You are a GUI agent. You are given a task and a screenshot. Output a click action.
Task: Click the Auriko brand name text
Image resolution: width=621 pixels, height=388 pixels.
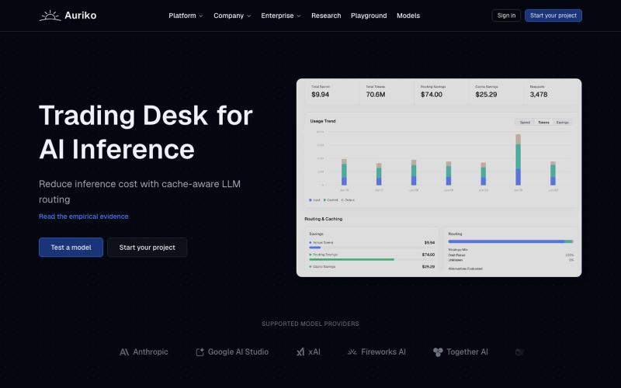point(81,16)
